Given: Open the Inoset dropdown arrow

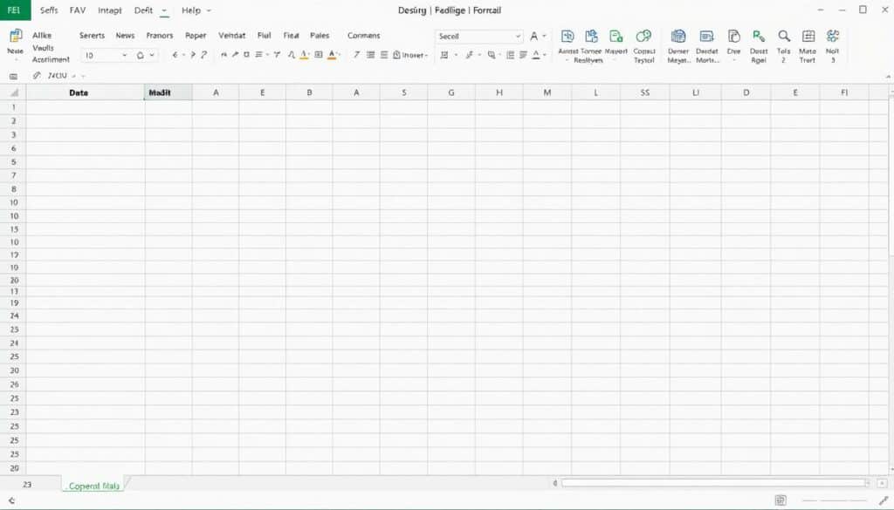Looking at the screenshot, I should click(426, 55).
